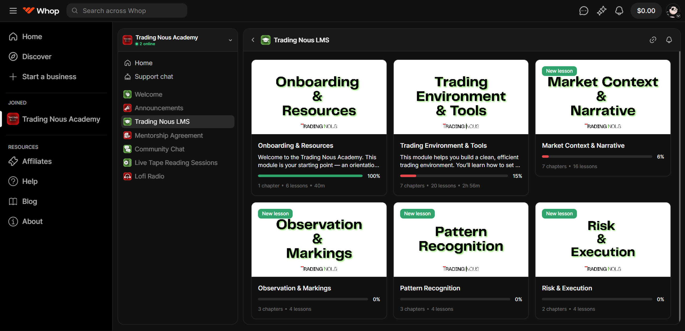Open the user avatar menu
This screenshot has height=331, width=685.
pos(673,11)
